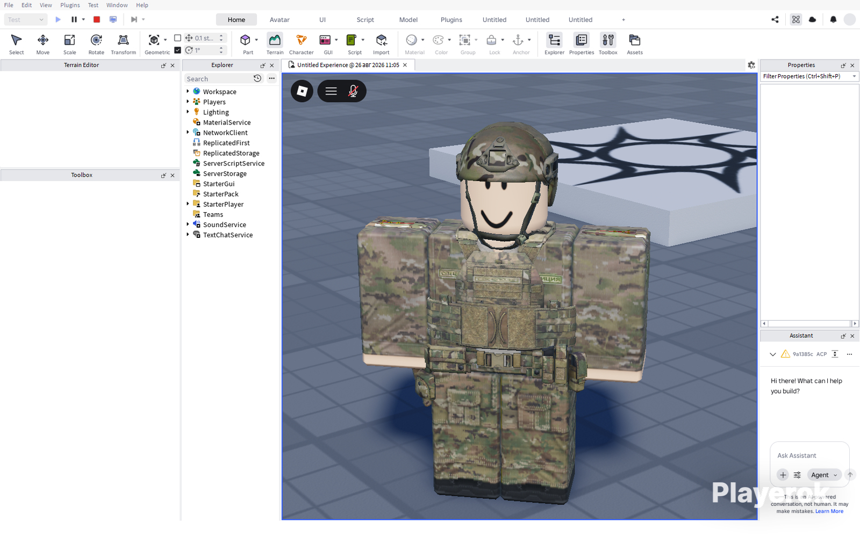
Task: Open Assistant three-dot more menu
Action: point(850,354)
